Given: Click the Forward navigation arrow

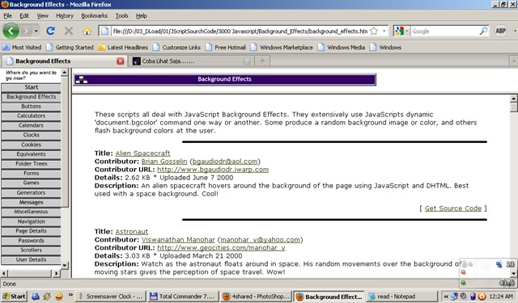Looking at the screenshot, I should (x=26, y=31).
